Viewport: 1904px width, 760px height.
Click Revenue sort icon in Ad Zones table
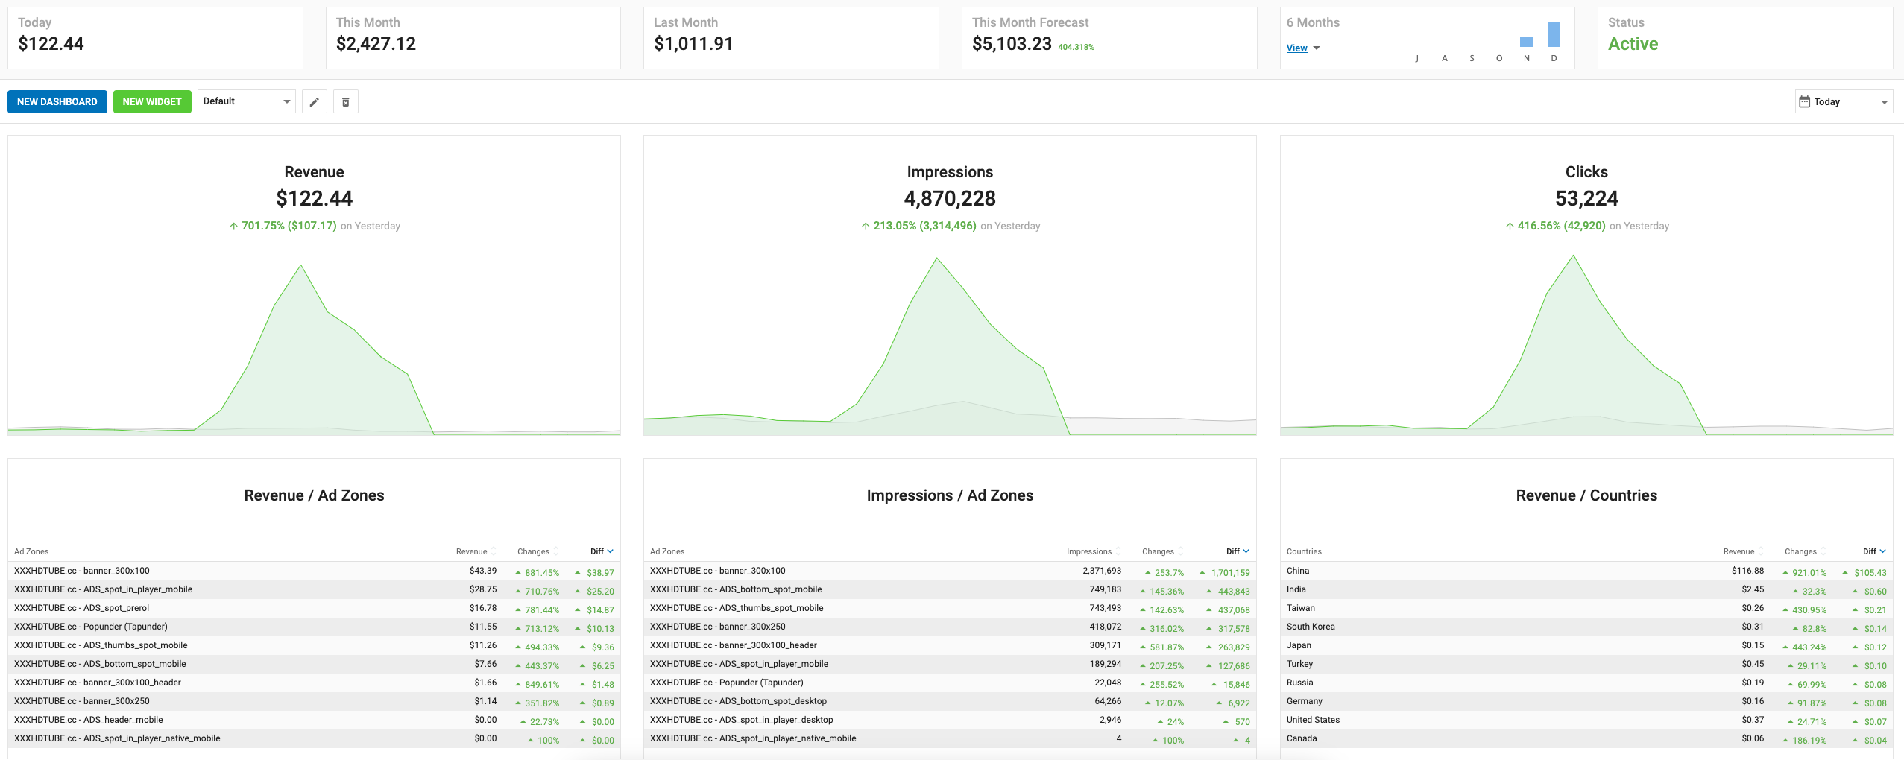point(494,551)
